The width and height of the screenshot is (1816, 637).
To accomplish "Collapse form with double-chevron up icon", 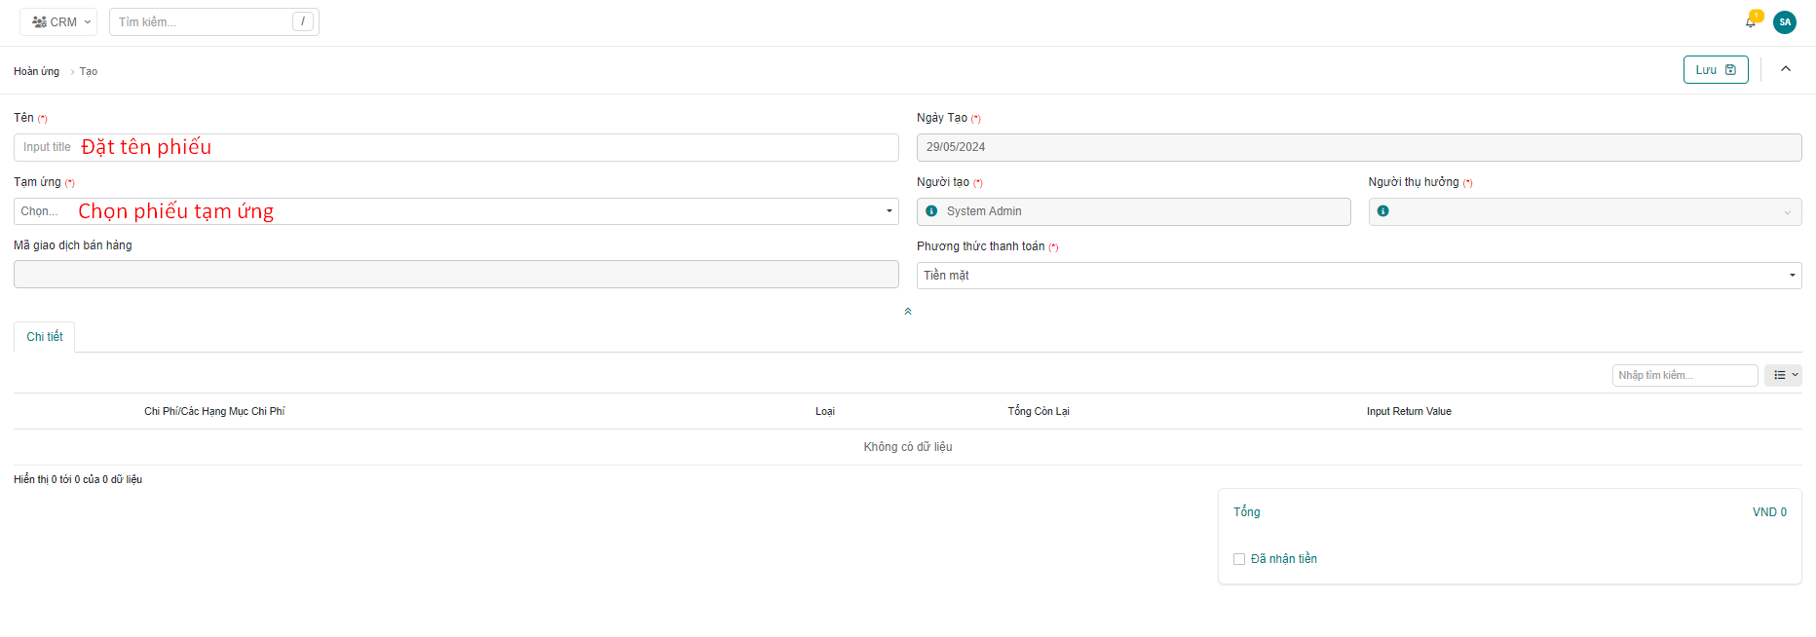I will tap(908, 312).
